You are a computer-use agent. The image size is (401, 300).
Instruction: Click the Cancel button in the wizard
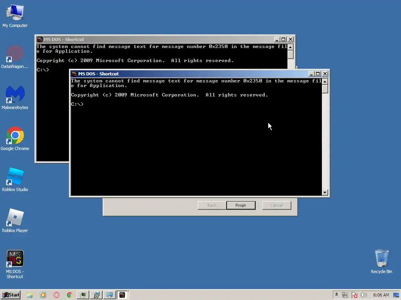[277, 205]
